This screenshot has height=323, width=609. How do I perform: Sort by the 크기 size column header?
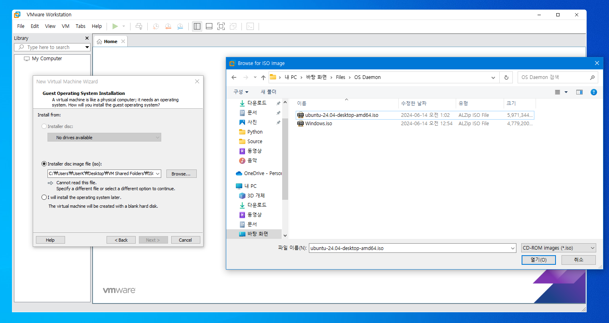tap(520, 103)
